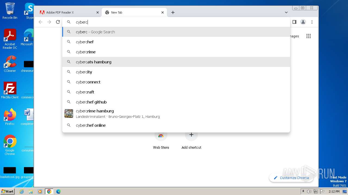Open File Explorer taskbar icon

pyautogui.click(x=31, y=191)
